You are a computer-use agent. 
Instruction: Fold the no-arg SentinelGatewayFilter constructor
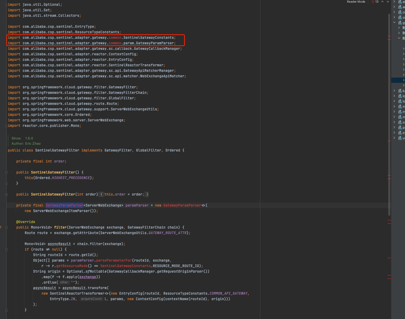(6, 172)
